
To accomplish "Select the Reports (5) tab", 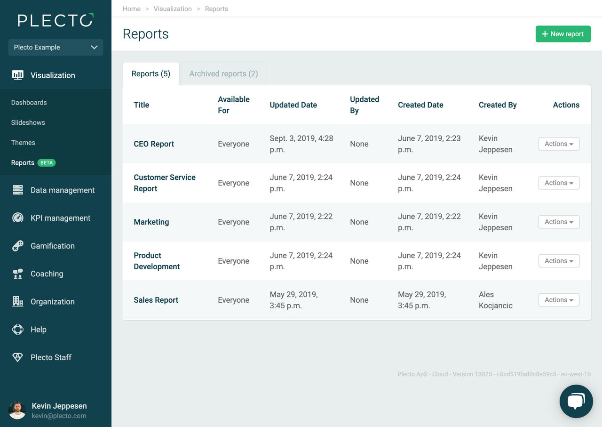I will pyautogui.click(x=151, y=74).
